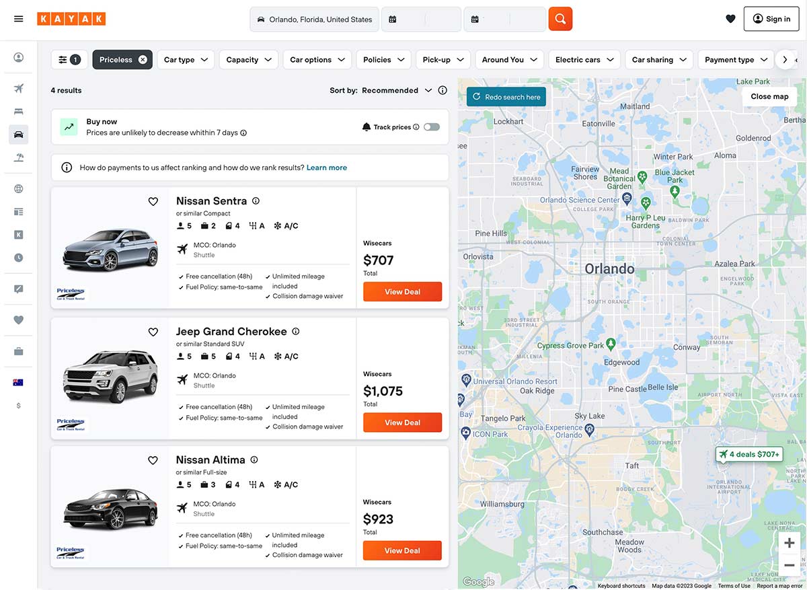Image resolution: width=807 pixels, height=590 pixels.
Task: Click the Track prices info icon
Action: (x=416, y=127)
